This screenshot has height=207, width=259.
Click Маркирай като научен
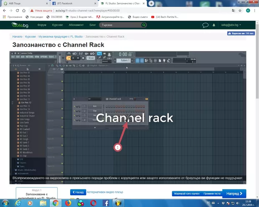point(187,194)
